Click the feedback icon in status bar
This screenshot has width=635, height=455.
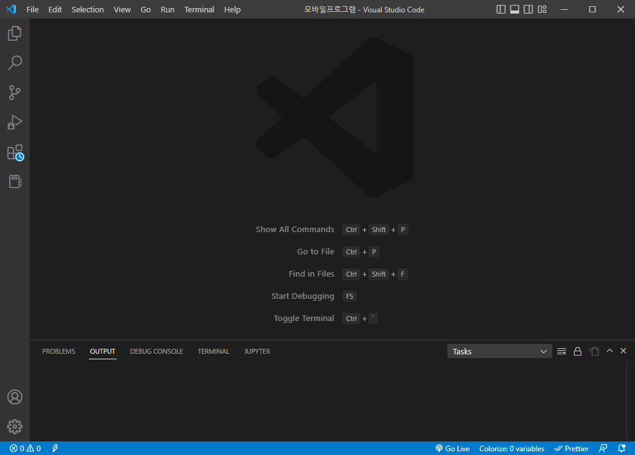[603, 448]
